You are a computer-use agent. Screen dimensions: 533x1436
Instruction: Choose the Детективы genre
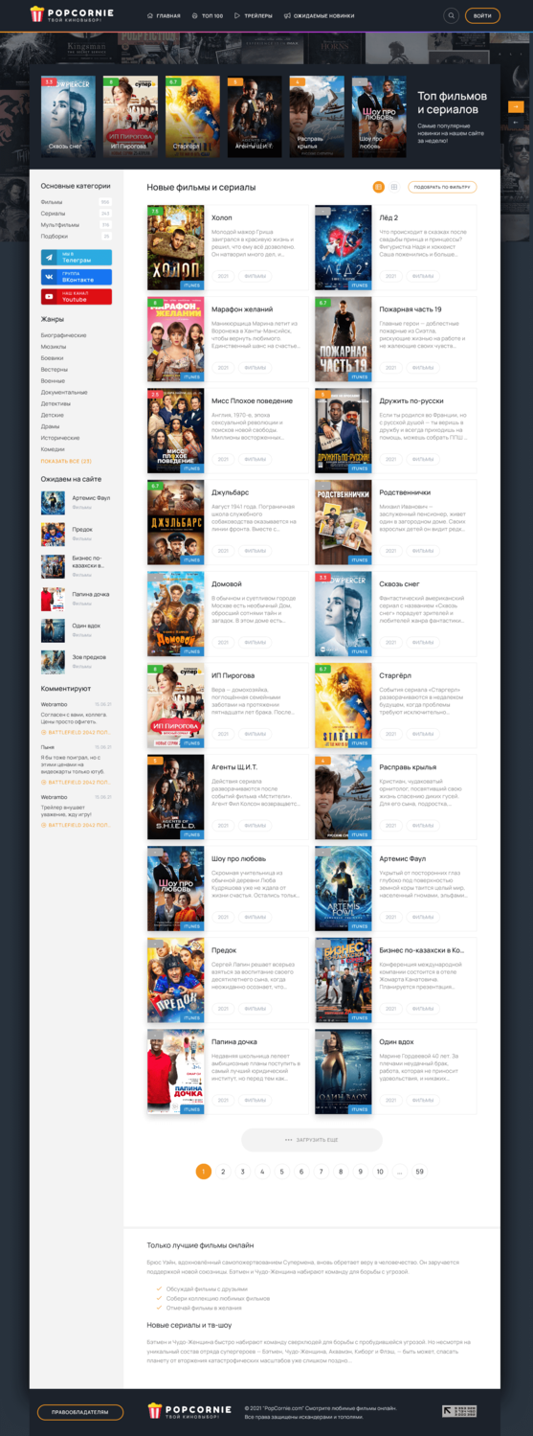click(56, 403)
